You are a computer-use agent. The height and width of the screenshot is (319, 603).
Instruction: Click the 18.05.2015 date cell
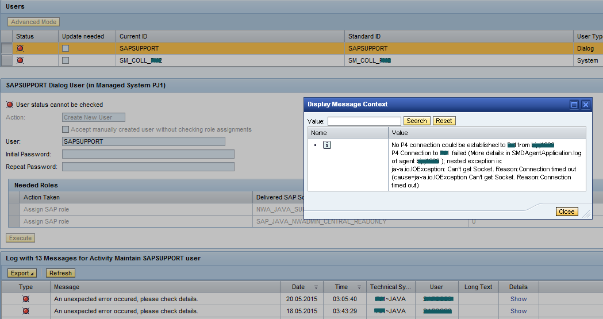click(301, 311)
